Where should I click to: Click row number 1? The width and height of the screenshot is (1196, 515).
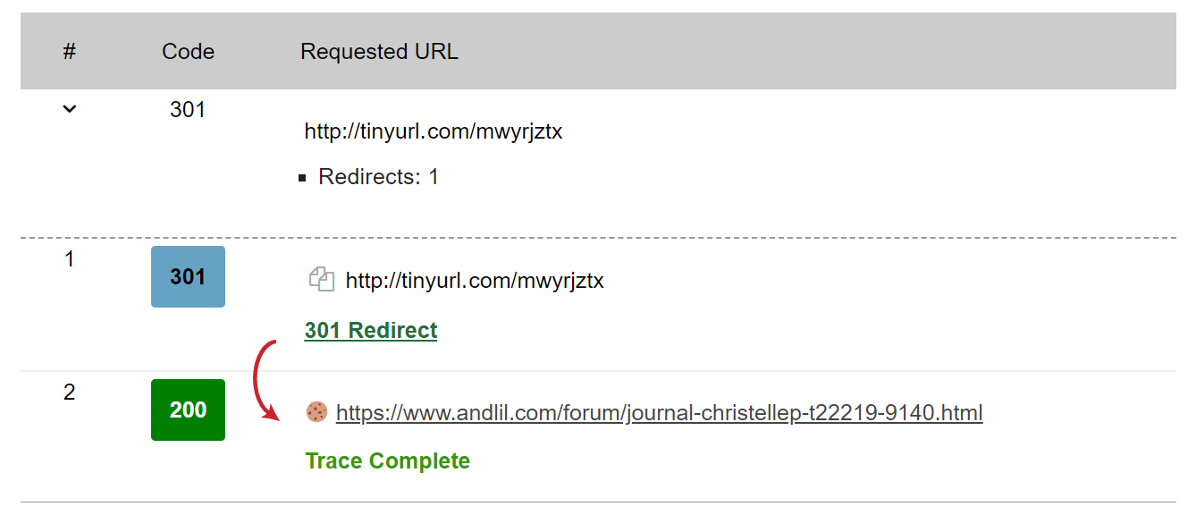pos(70,260)
